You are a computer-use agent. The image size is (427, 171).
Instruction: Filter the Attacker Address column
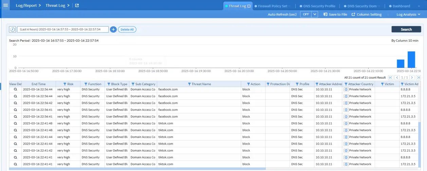coord(317,84)
